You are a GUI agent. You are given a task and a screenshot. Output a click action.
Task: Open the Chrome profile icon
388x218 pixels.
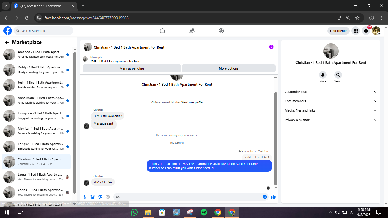[372, 18]
